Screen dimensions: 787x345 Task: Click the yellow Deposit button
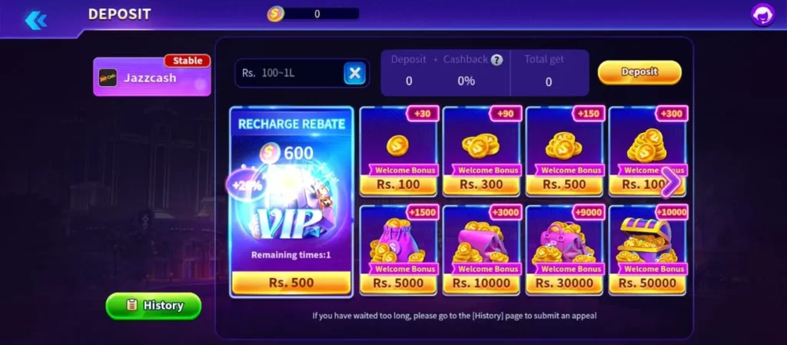[639, 72]
